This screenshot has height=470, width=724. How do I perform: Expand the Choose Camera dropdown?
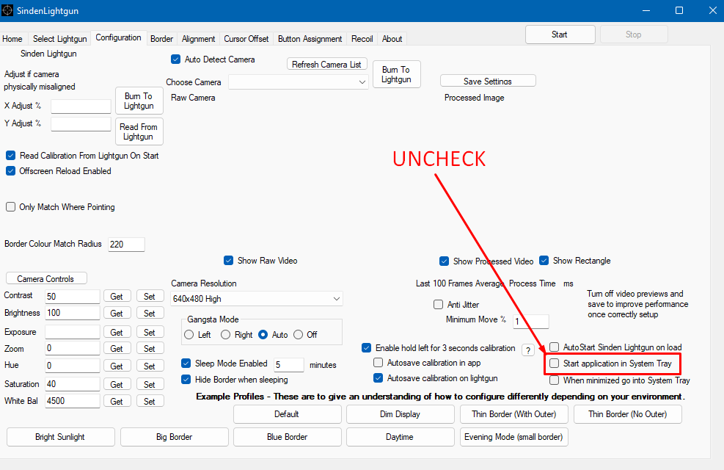point(299,82)
